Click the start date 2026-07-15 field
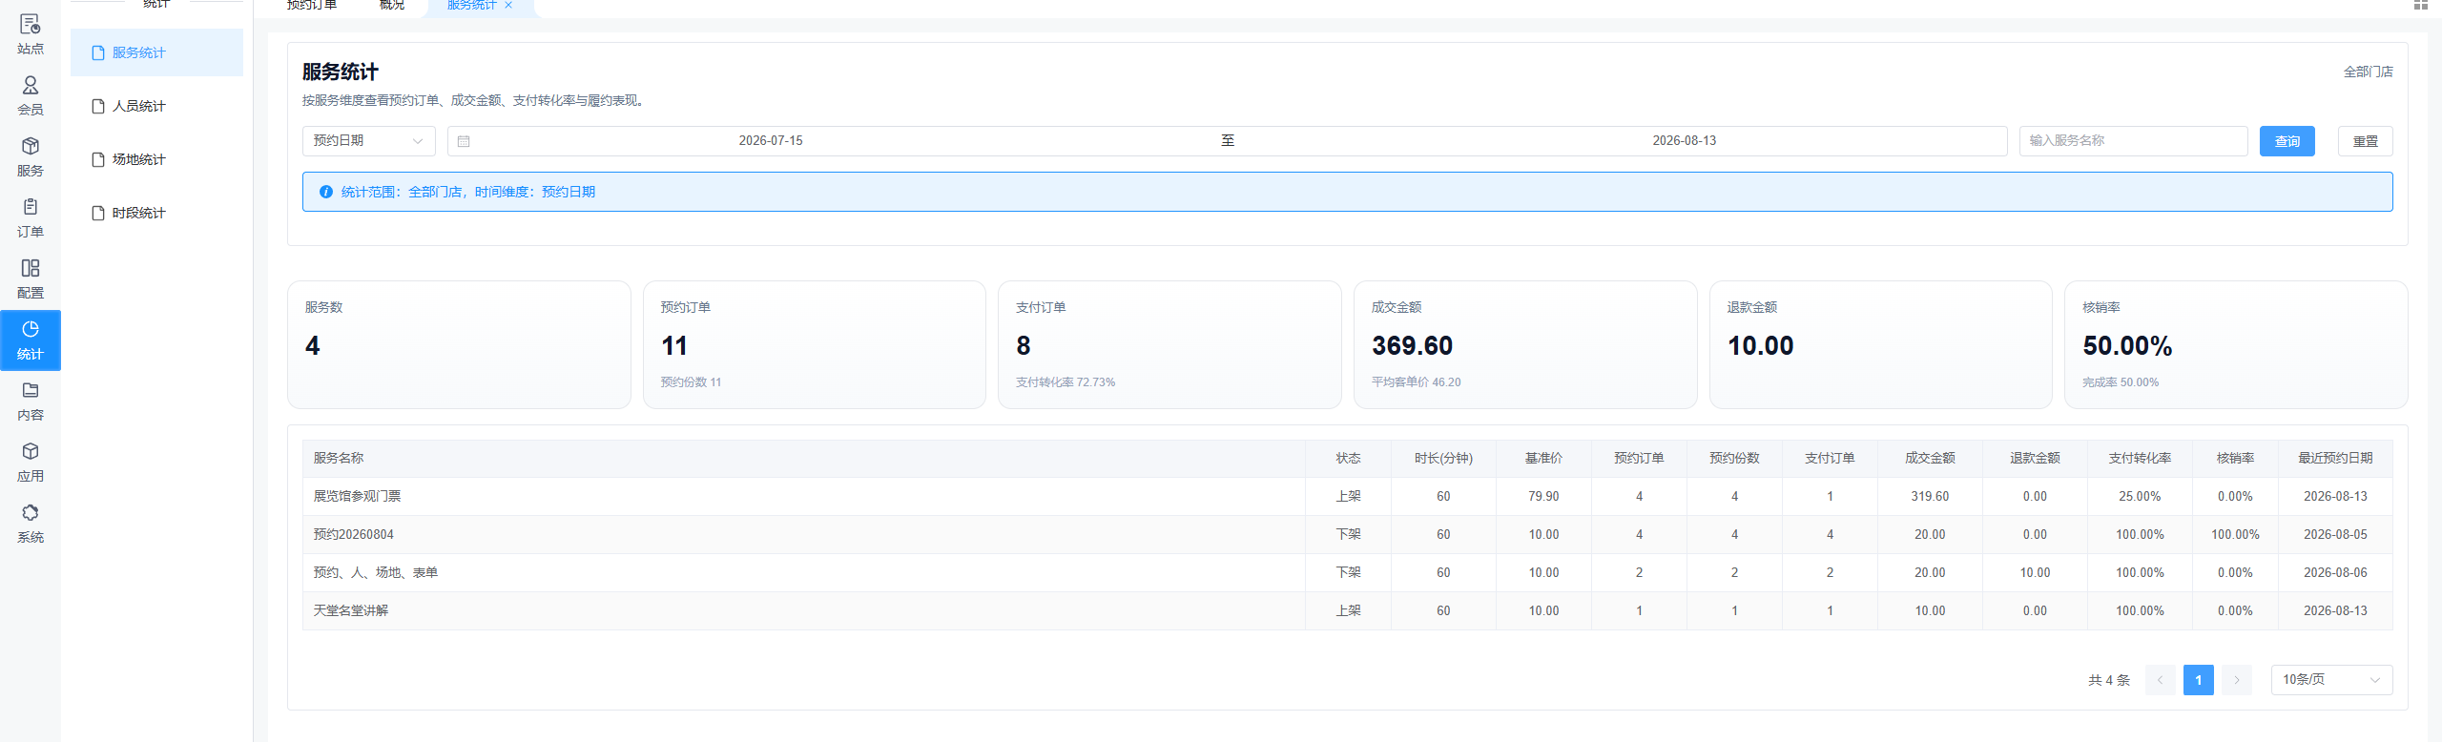 [771, 141]
